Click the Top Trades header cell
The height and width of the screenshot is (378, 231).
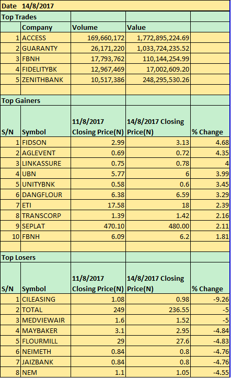[36, 17]
